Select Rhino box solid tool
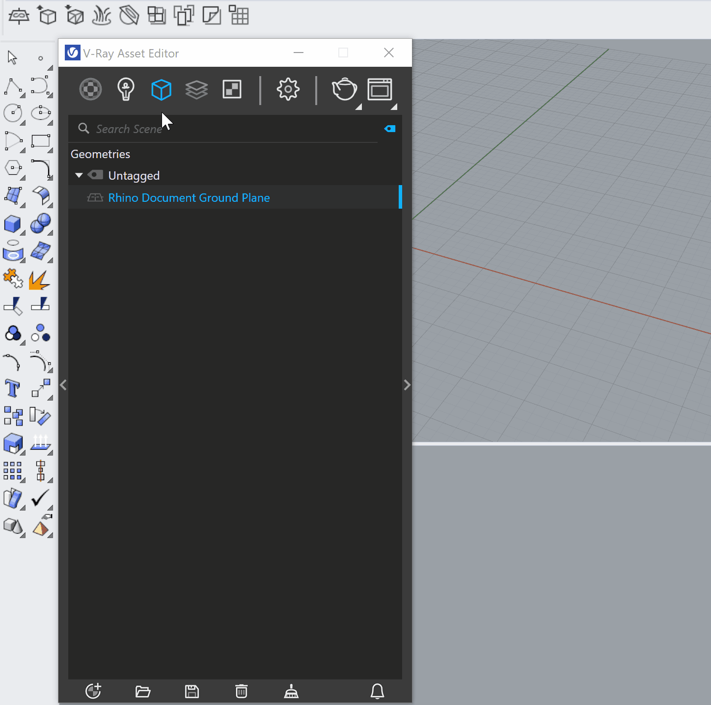 [13, 224]
